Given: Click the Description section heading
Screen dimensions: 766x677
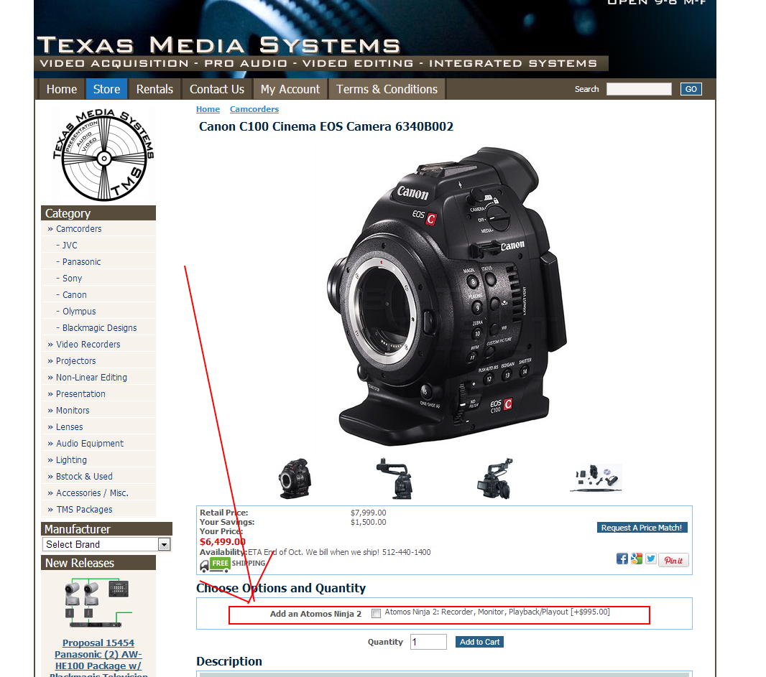Looking at the screenshot, I should [x=229, y=661].
